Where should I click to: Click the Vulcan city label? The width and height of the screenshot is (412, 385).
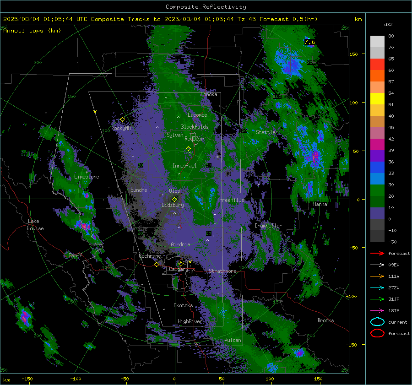click(233, 340)
